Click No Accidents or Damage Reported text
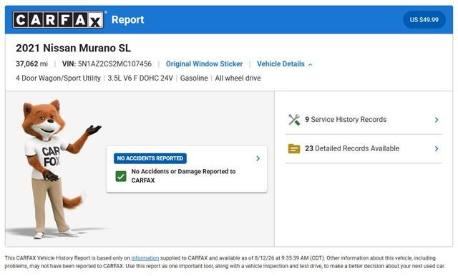The height and width of the screenshot is (276, 458). (183, 176)
